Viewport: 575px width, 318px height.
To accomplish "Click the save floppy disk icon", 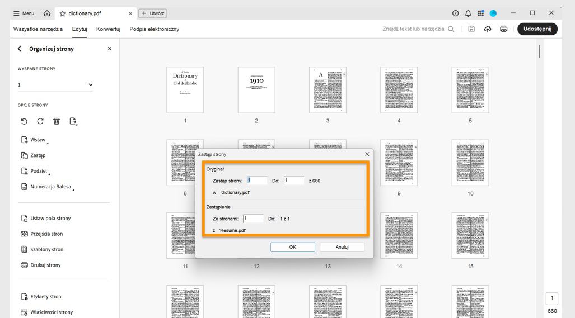I will (x=471, y=29).
